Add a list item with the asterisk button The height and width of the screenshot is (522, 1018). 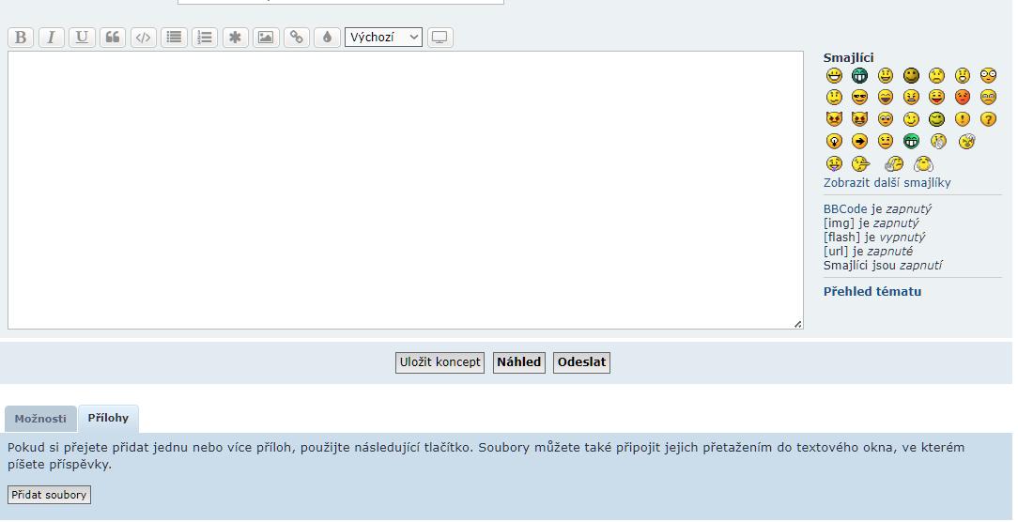coord(235,38)
